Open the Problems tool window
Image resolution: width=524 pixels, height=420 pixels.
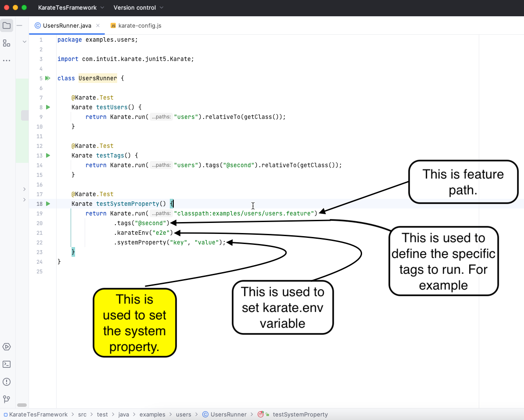(x=7, y=382)
